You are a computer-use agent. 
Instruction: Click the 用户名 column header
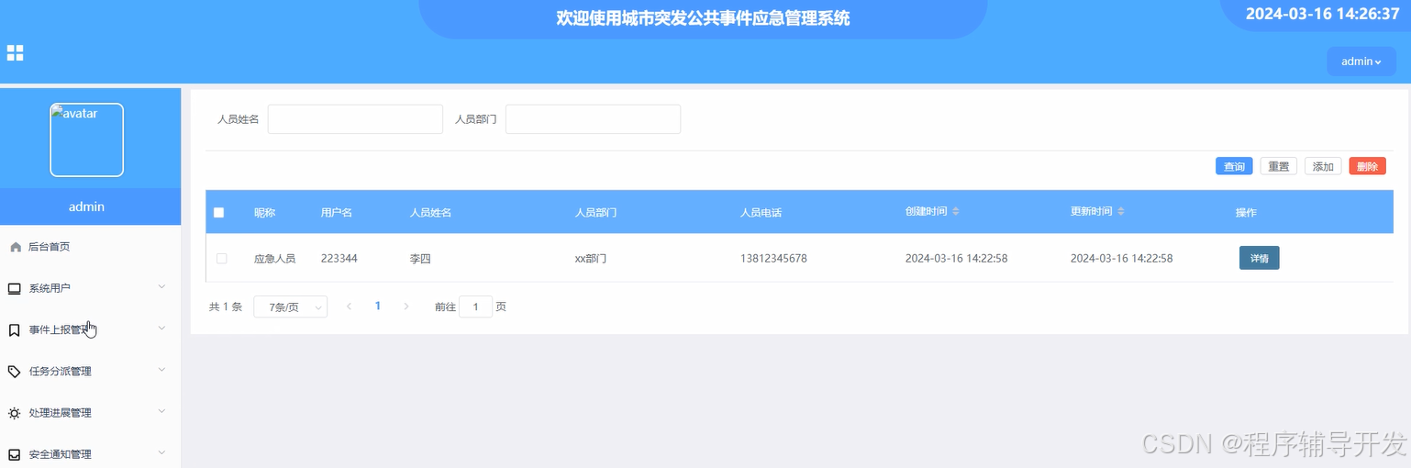click(337, 213)
